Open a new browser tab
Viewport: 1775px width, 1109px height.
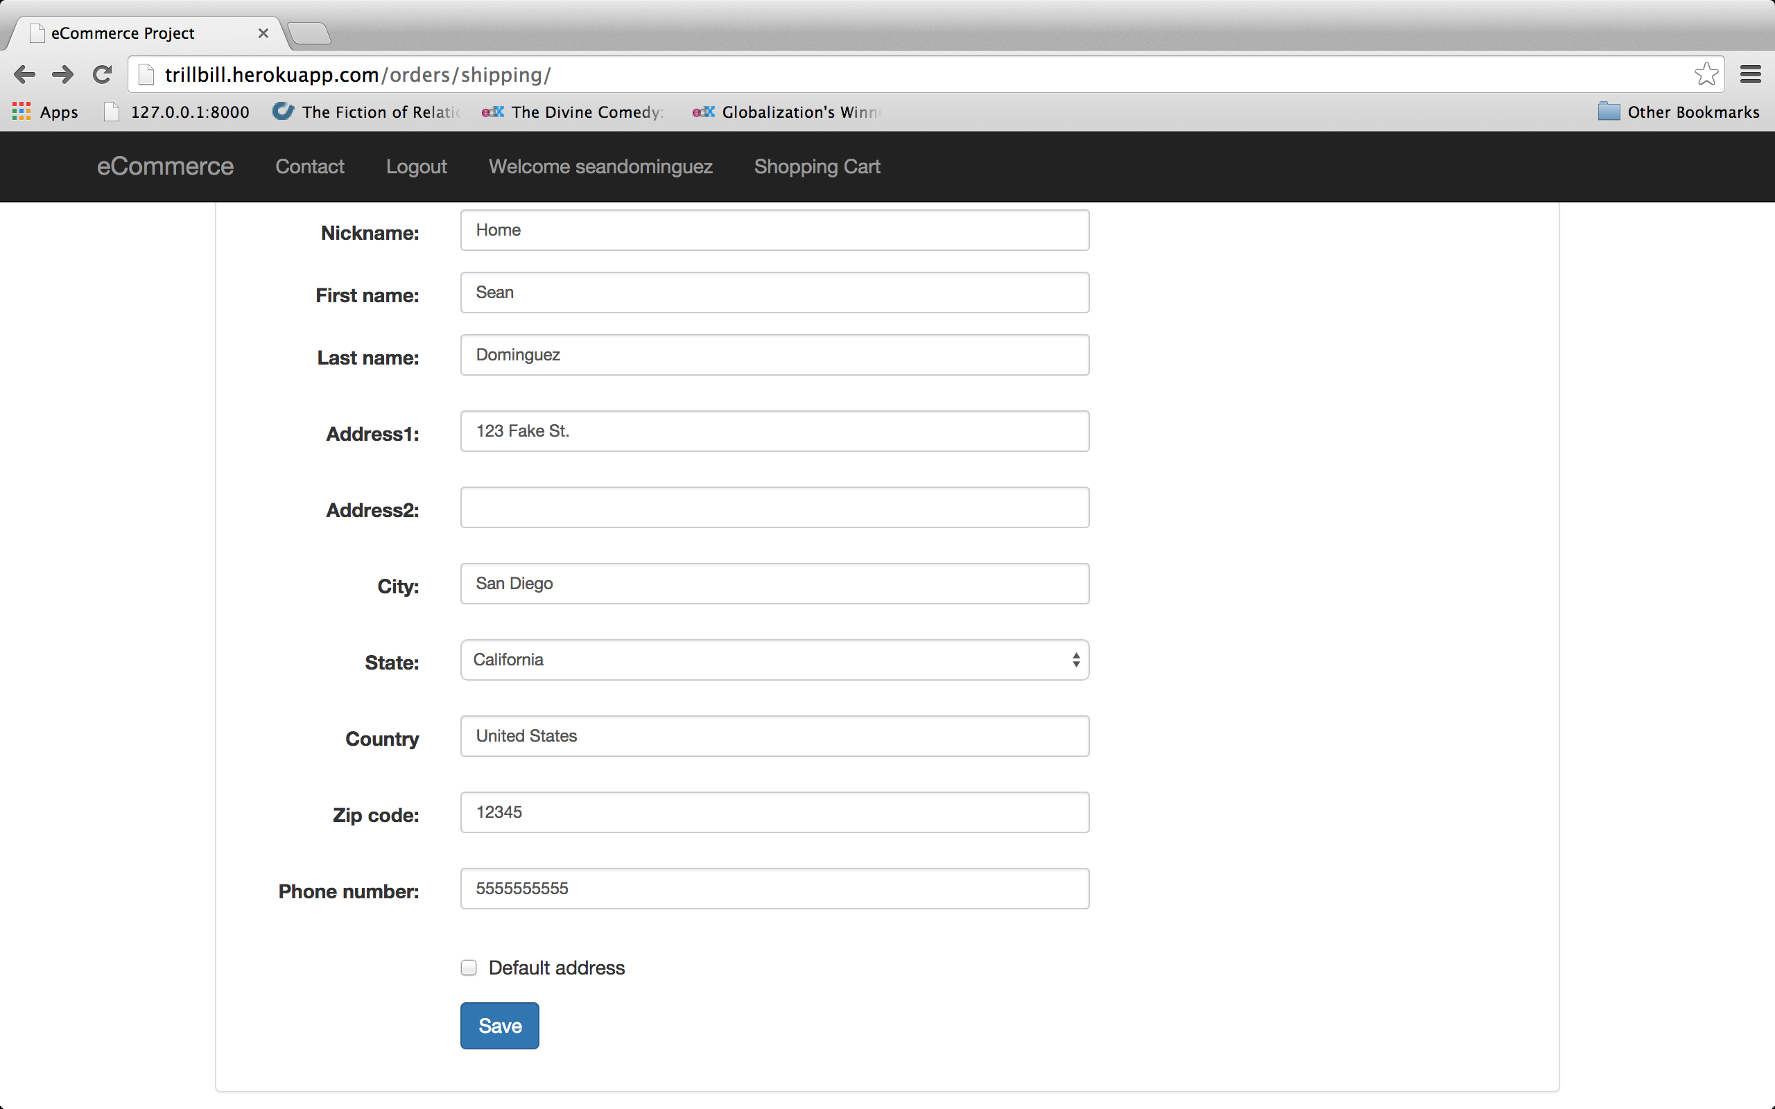coord(309,33)
